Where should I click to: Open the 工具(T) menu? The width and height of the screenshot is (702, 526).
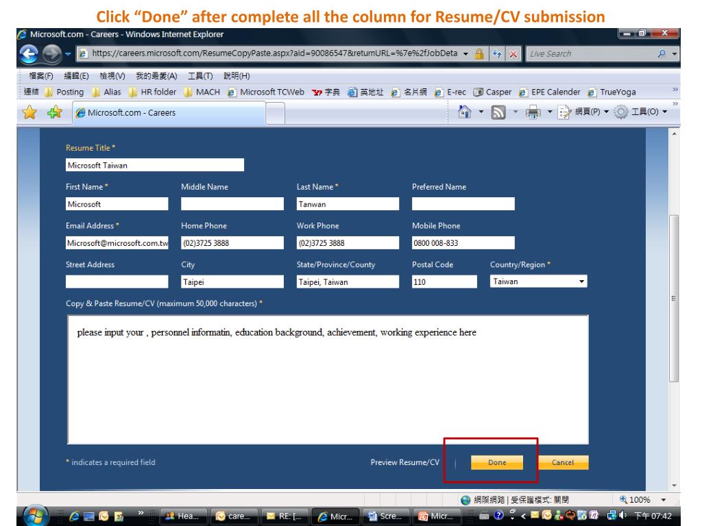(200, 75)
